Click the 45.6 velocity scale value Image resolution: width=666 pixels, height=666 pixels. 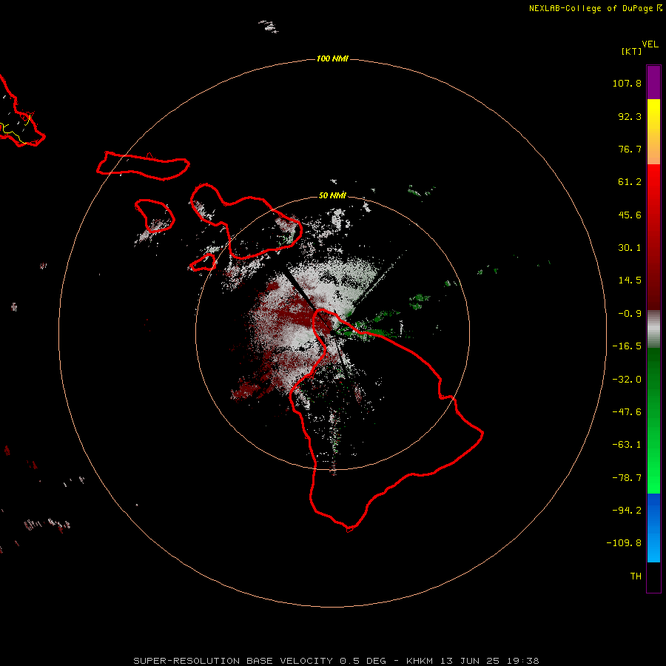click(x=630, y=215)
